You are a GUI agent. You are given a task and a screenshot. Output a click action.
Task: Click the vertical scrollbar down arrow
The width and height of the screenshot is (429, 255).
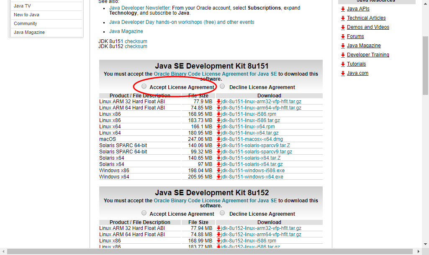pos(426,244)
